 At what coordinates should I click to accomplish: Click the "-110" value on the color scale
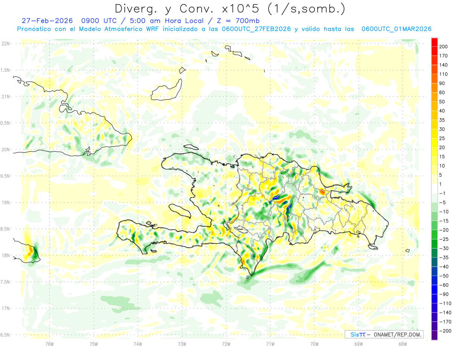click(445, 303)
